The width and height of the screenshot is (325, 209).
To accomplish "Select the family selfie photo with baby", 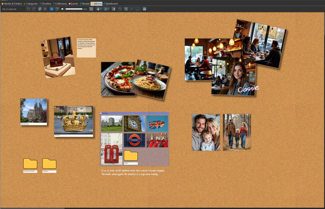I will click(x=206, y=132).
